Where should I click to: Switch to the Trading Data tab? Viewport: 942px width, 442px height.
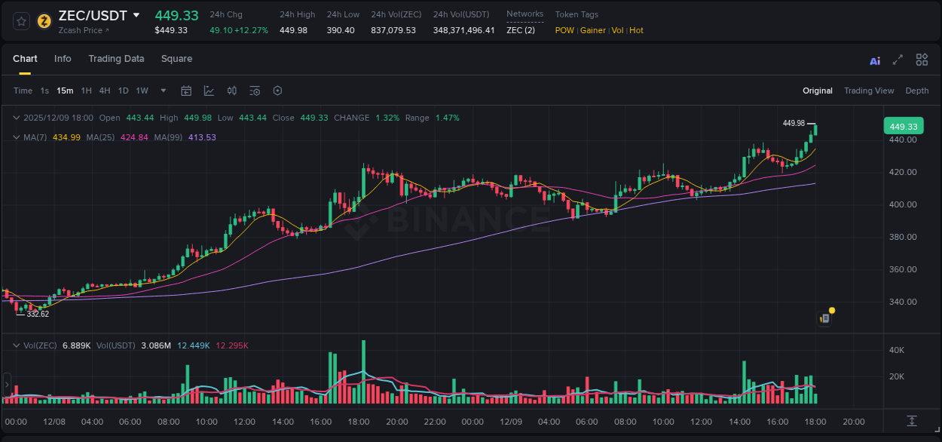[x=116, y=59]
